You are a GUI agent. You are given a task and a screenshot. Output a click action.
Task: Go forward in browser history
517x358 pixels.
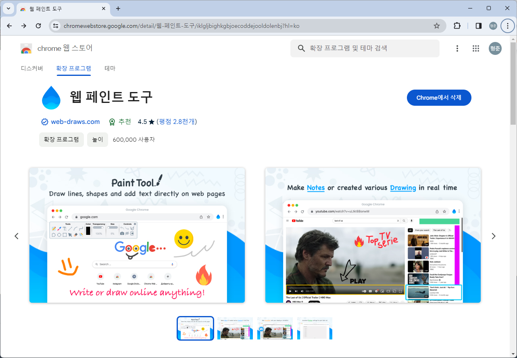(24, 26)
